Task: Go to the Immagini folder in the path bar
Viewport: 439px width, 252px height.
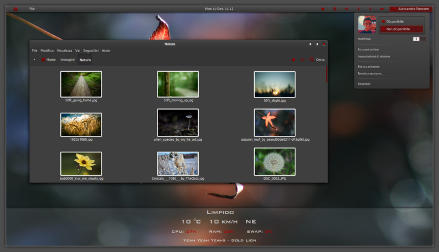Action: pyautogui.click(x=67, y=60)
